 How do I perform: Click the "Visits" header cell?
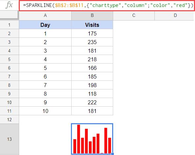(92, 25)
